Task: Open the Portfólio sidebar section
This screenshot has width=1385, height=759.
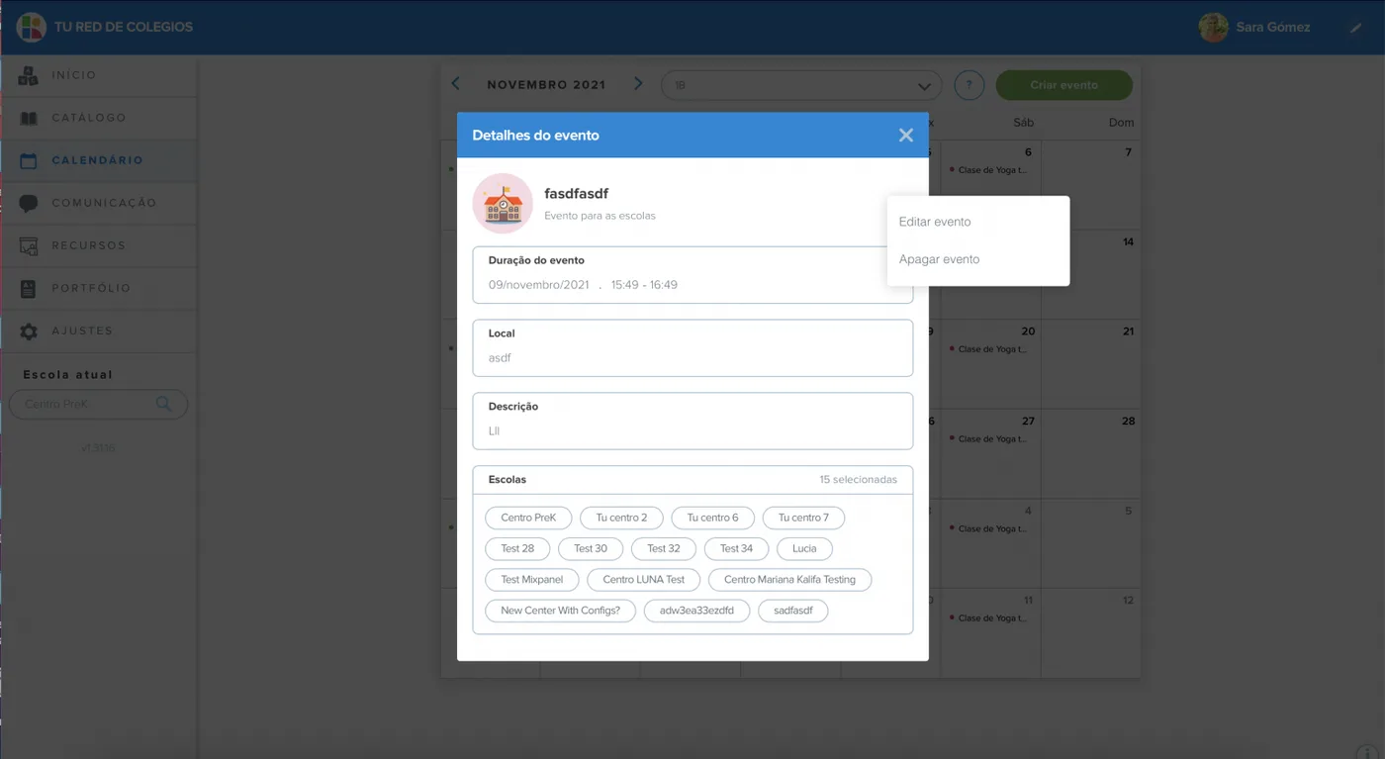Action: (98, 288)
